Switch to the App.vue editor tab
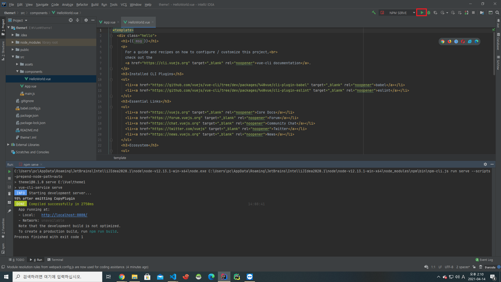This screenshot has width=501, height=282. (x=109, y=22)
